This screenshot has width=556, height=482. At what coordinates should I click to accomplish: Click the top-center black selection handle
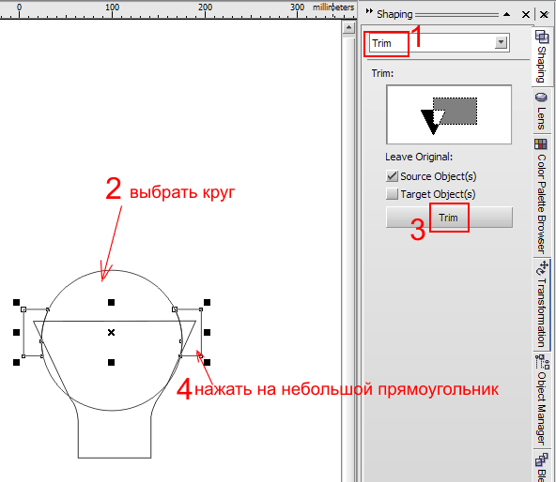tap(112, 302)
